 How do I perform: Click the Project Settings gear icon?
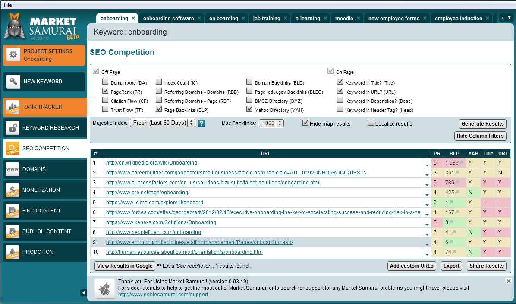tap(13, 54)
